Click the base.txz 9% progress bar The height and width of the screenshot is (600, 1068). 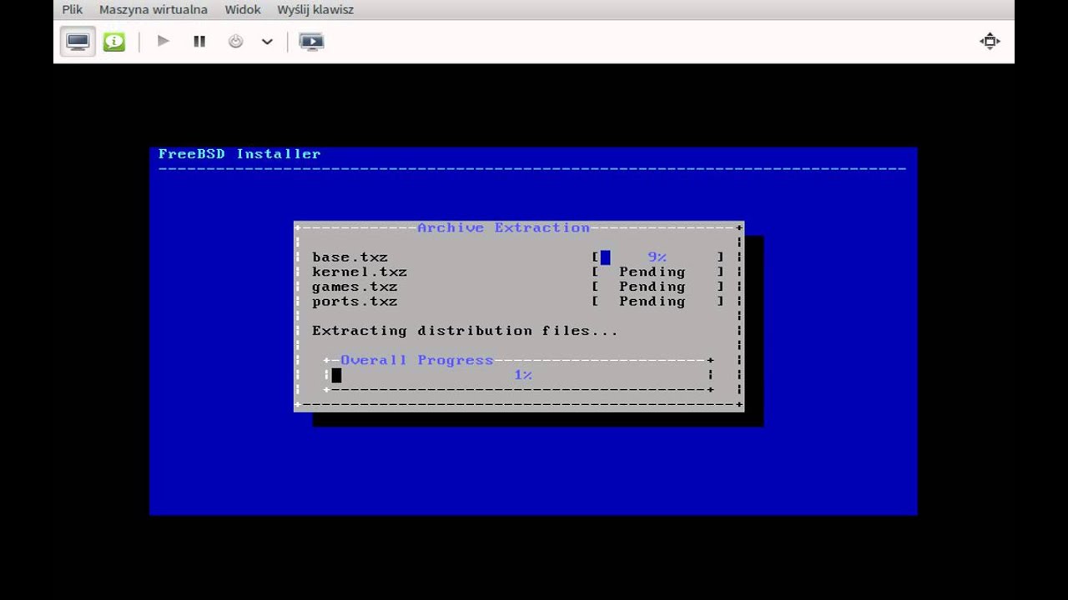[x=658, y=257]
